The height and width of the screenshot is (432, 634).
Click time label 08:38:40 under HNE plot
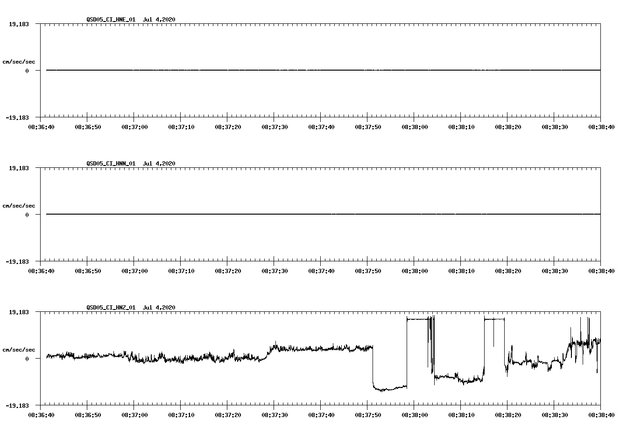click(x=601, y=127)
